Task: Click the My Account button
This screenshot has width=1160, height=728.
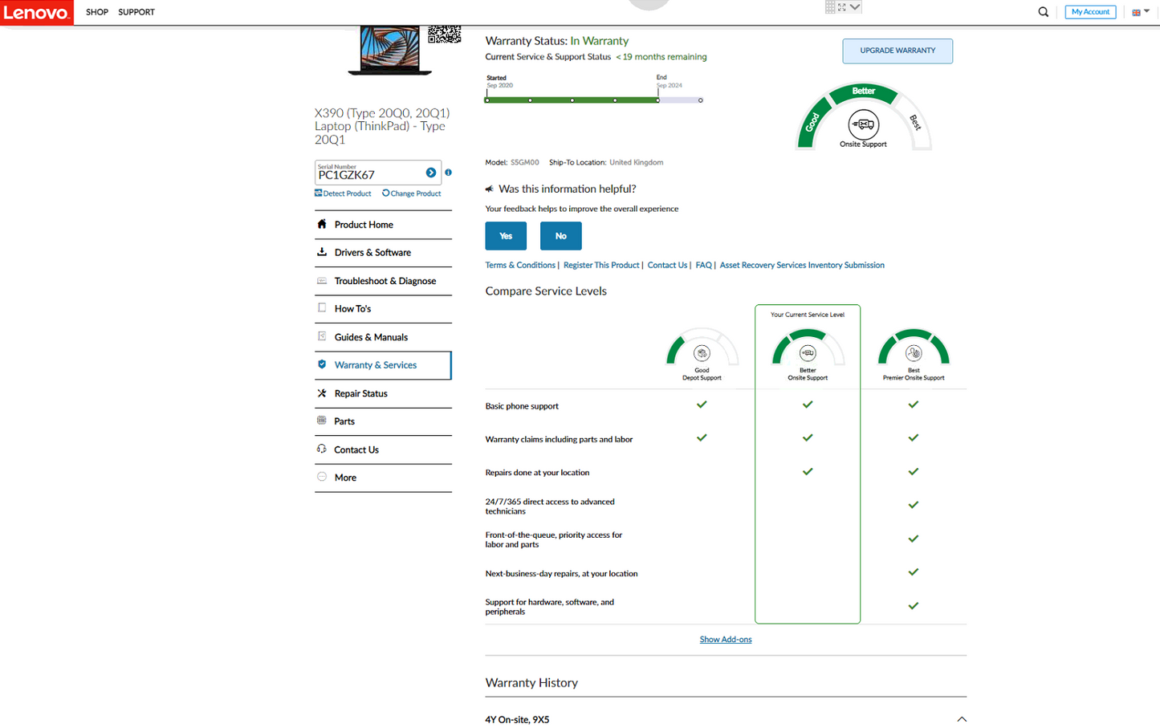Action: [1090, 12]
